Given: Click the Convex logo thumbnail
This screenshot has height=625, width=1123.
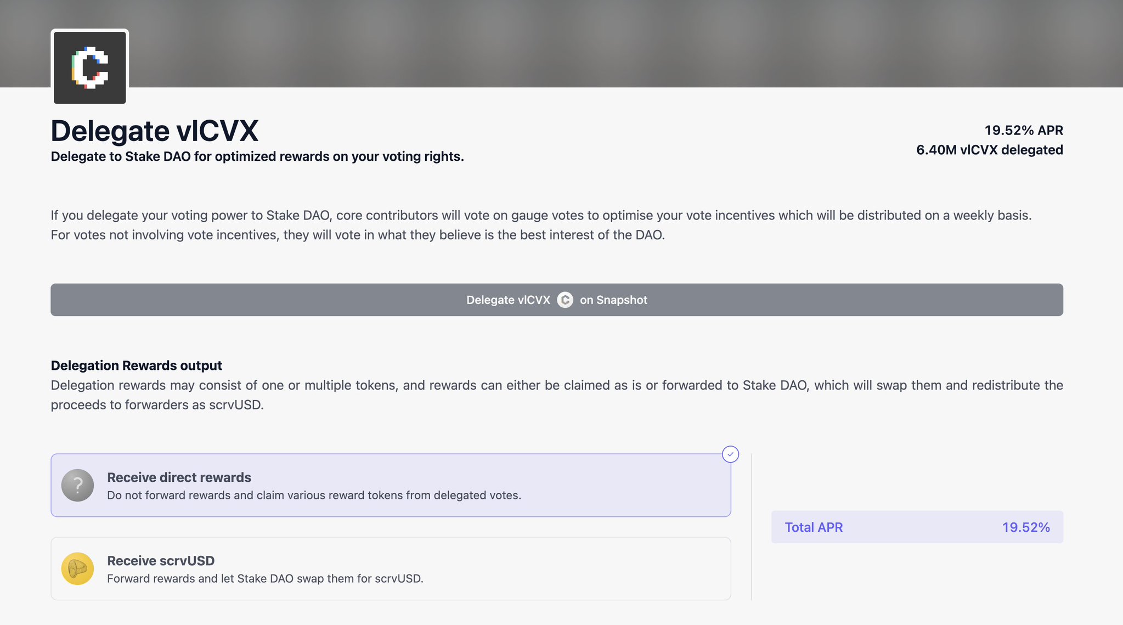Looking at the screenshot, I should point(90,67).
